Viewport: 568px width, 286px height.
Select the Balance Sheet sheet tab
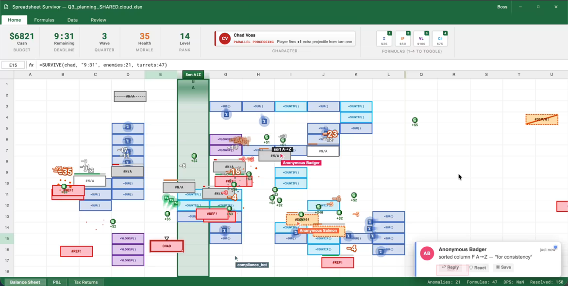[25, 282]
